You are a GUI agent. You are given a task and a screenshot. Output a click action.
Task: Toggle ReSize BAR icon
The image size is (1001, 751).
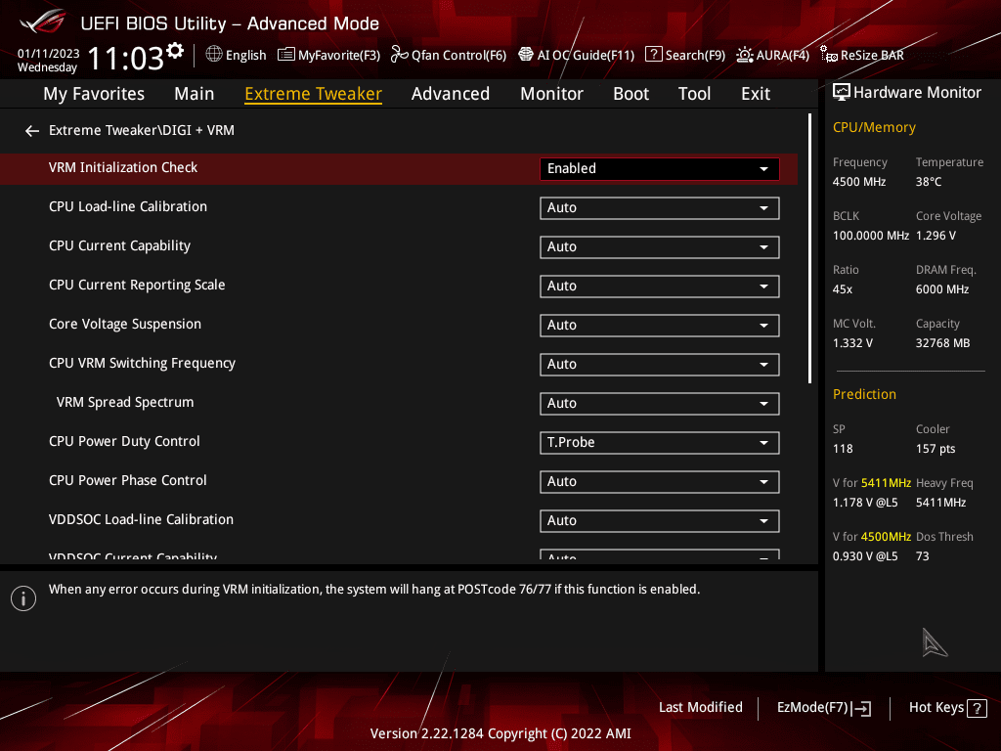[x=829, y=55]
